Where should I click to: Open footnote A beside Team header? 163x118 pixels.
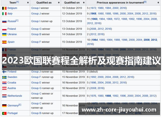[x=17, y=2]
